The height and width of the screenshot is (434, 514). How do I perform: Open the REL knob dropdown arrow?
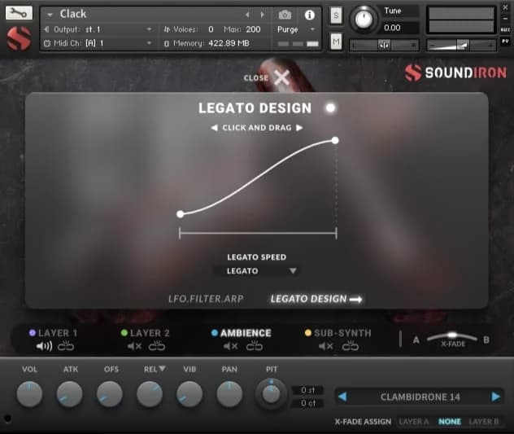click(x=162, y=370)
